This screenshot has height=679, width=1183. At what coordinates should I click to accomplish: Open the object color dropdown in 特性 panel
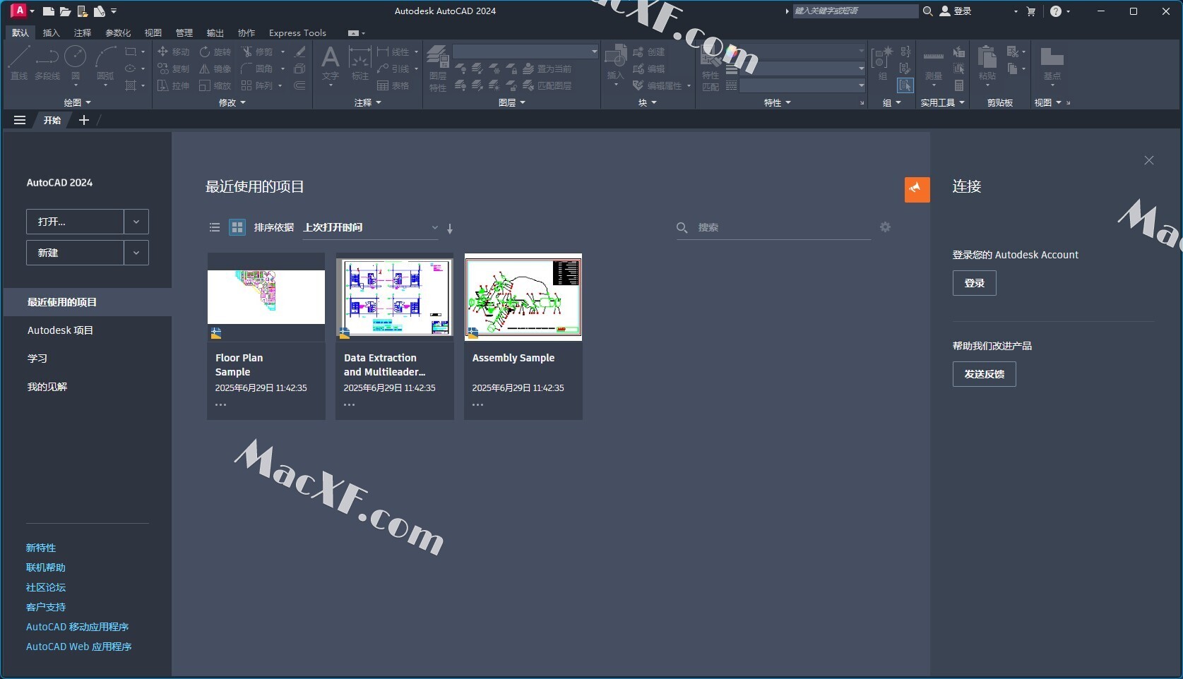[802, 52]
